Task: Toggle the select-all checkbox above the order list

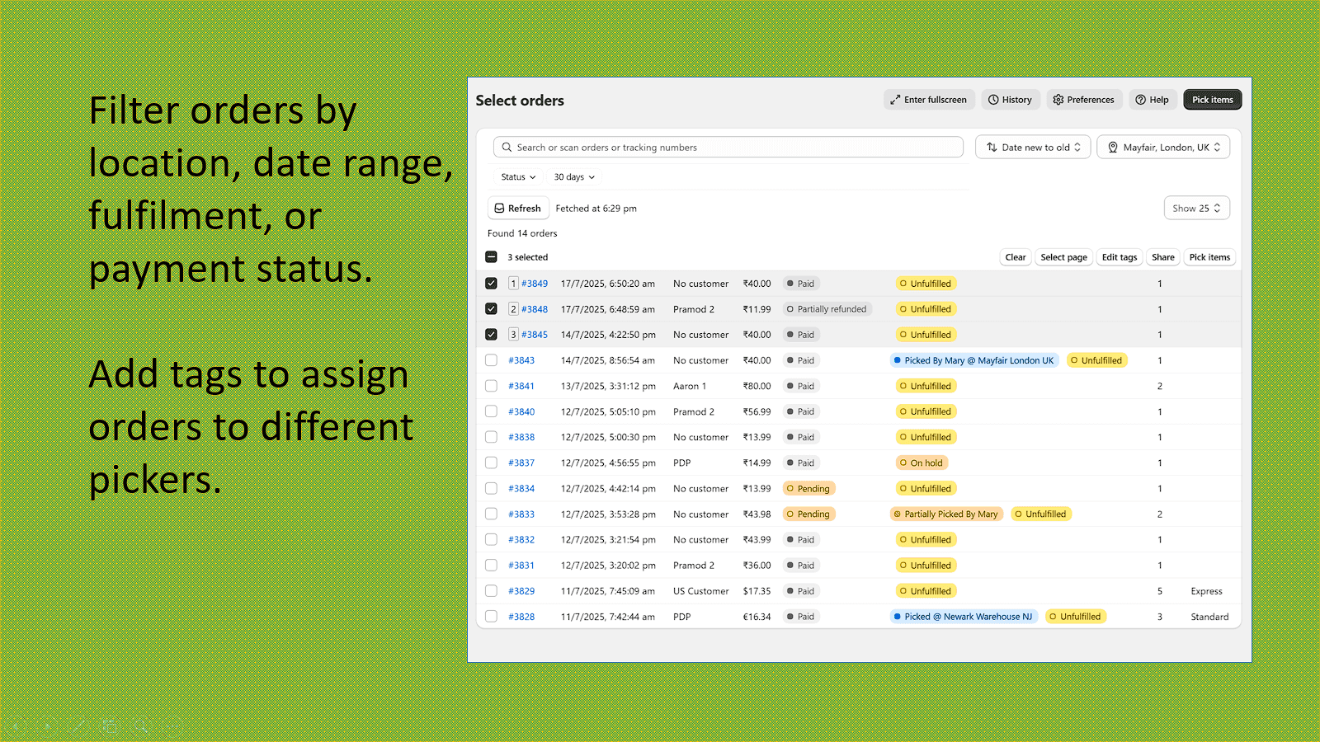Action: (x=490, y=256)
